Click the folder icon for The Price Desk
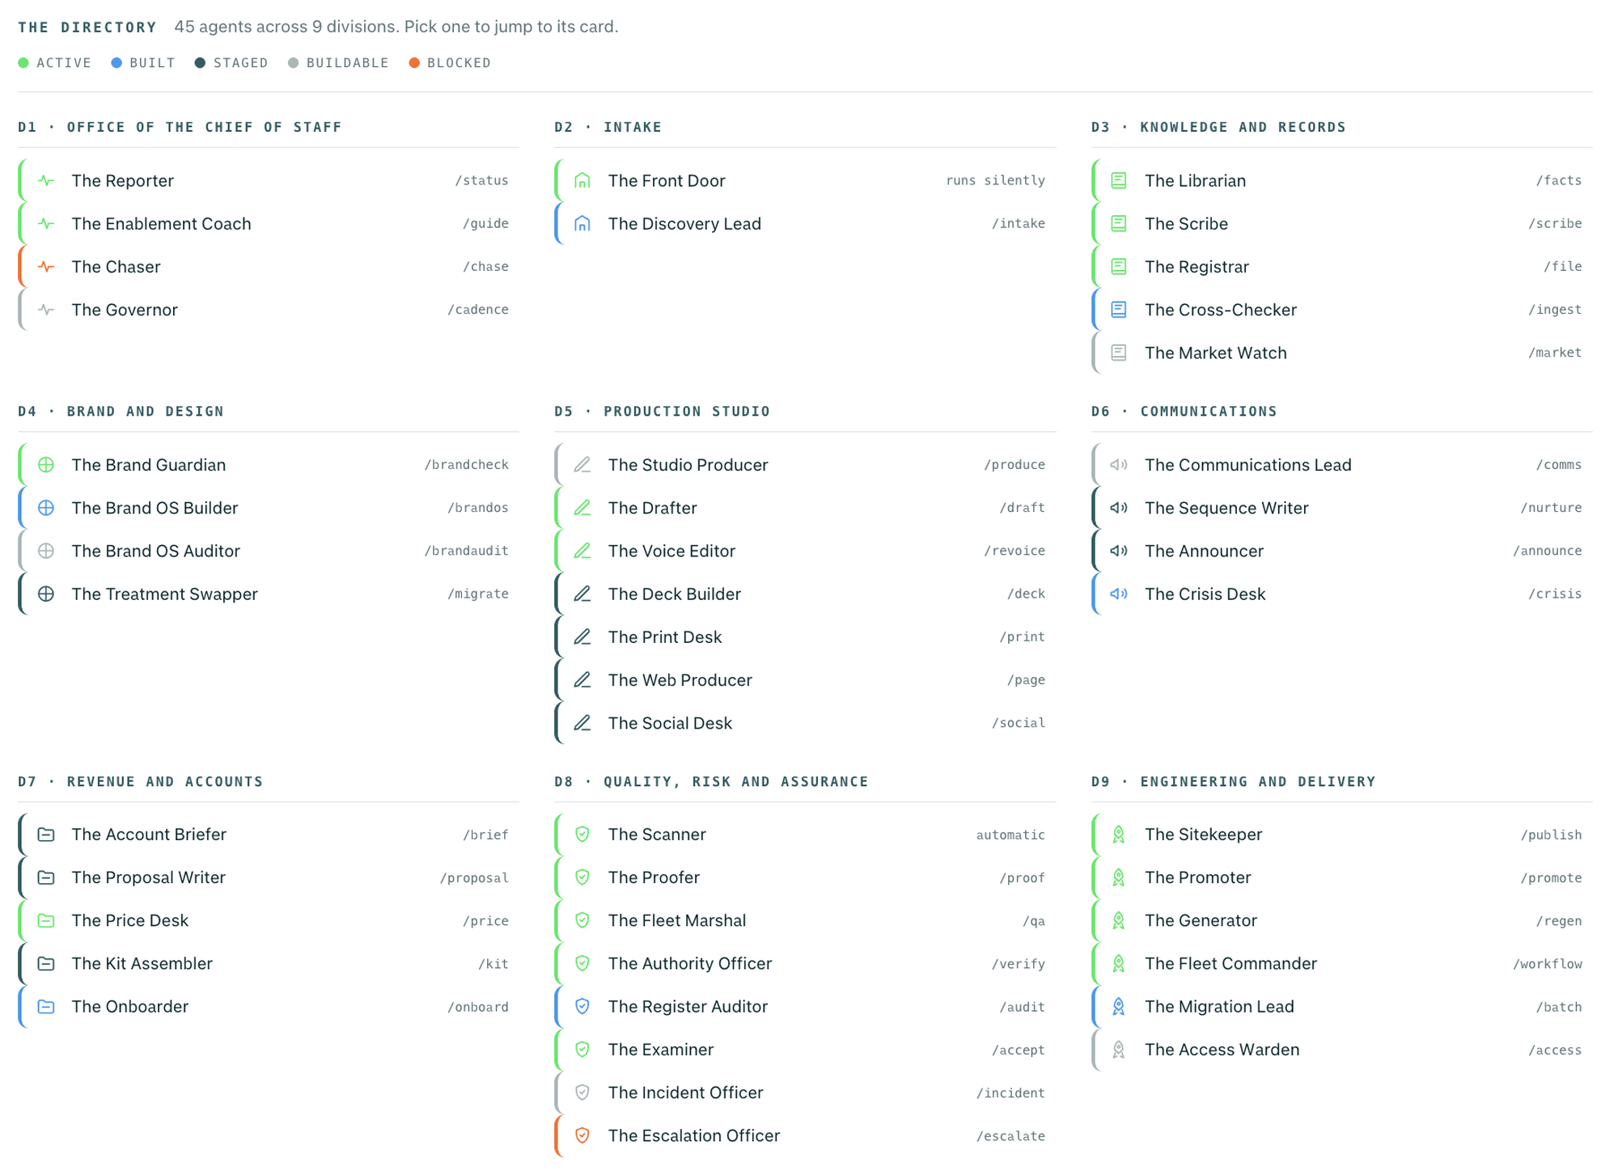 [46, 920]
